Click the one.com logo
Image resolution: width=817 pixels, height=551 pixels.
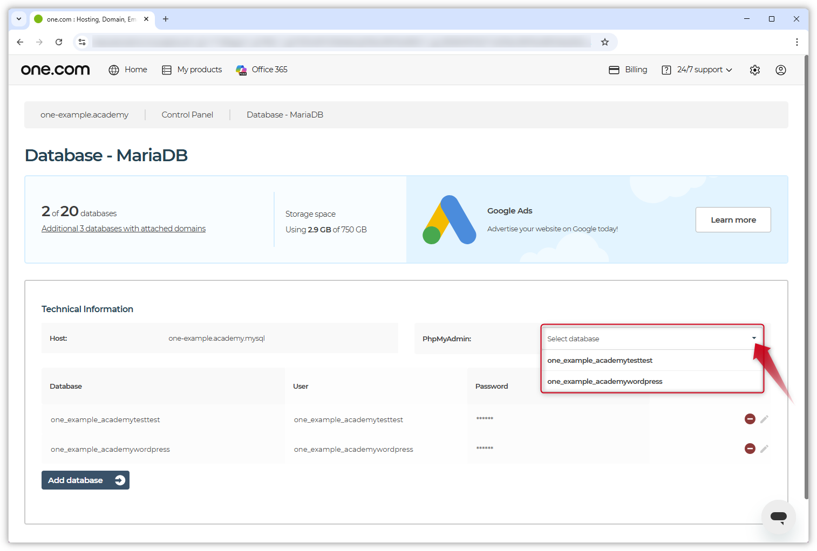[x=55, y=69]
